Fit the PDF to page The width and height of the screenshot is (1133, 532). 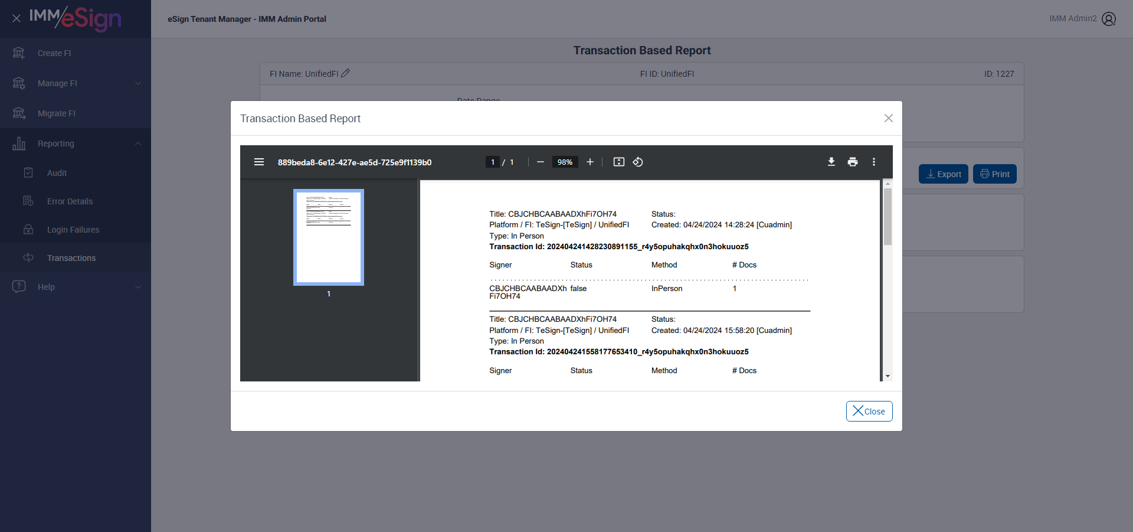619,162
